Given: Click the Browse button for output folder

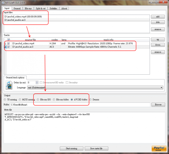Looking at the screenshot, I should tap(158, 105).
